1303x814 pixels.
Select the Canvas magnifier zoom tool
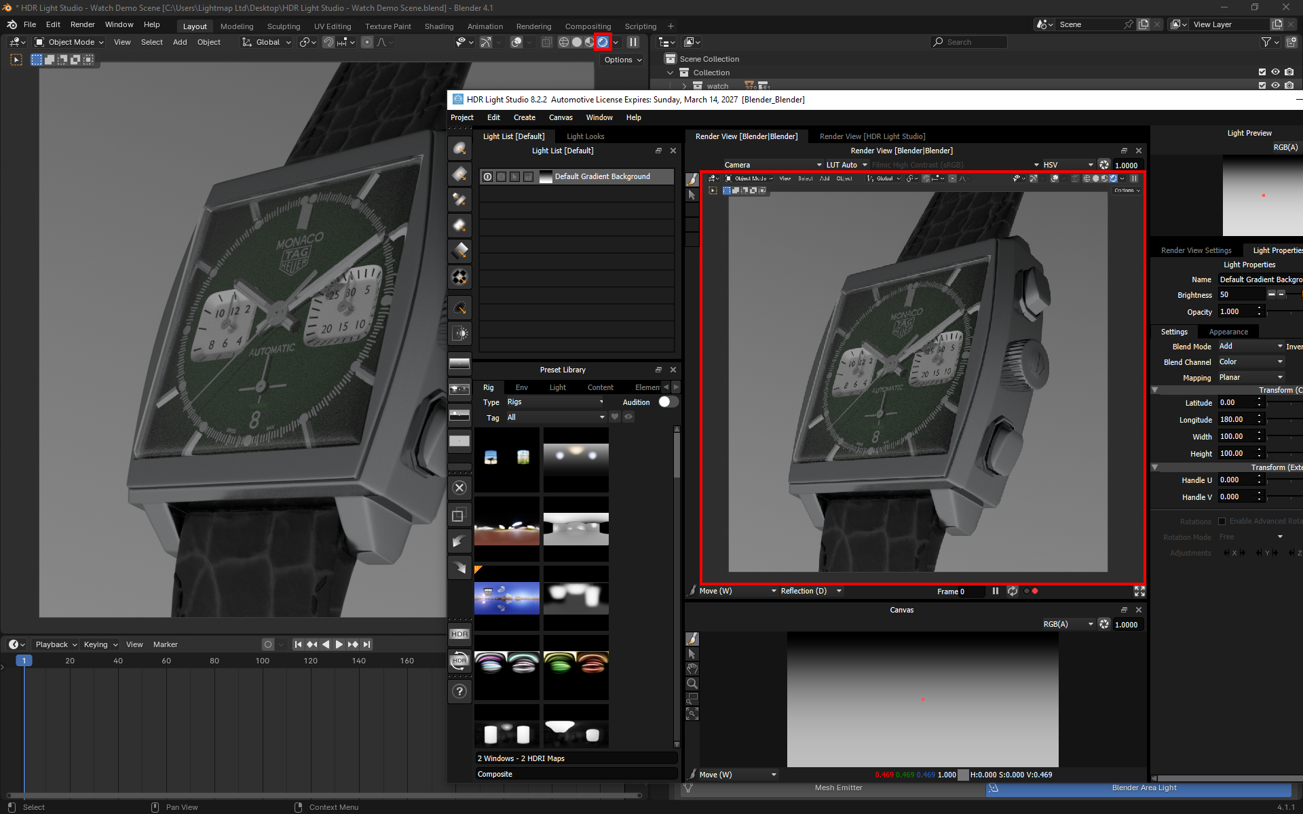(692, 684)
